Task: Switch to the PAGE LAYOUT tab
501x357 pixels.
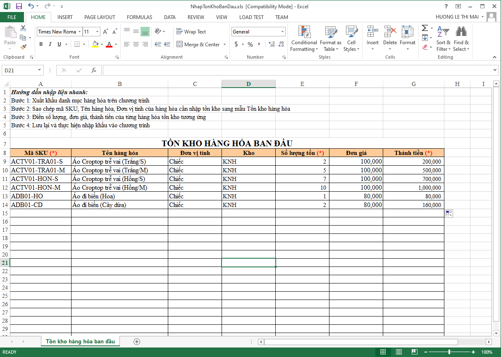Action: tap(100, 17)
